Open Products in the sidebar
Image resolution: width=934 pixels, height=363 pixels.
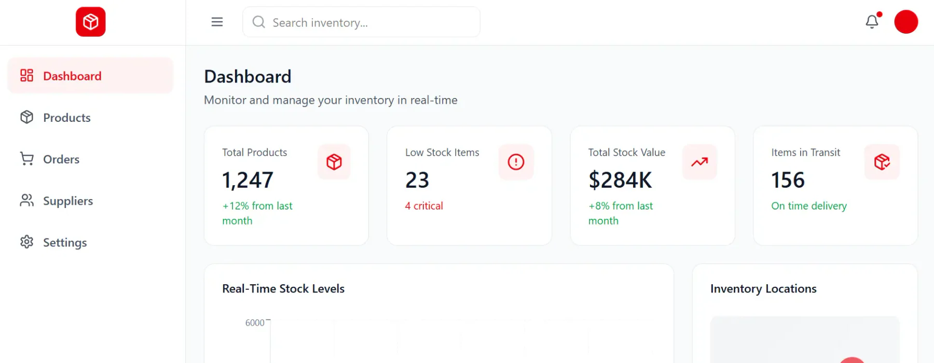tap(90, 117)
